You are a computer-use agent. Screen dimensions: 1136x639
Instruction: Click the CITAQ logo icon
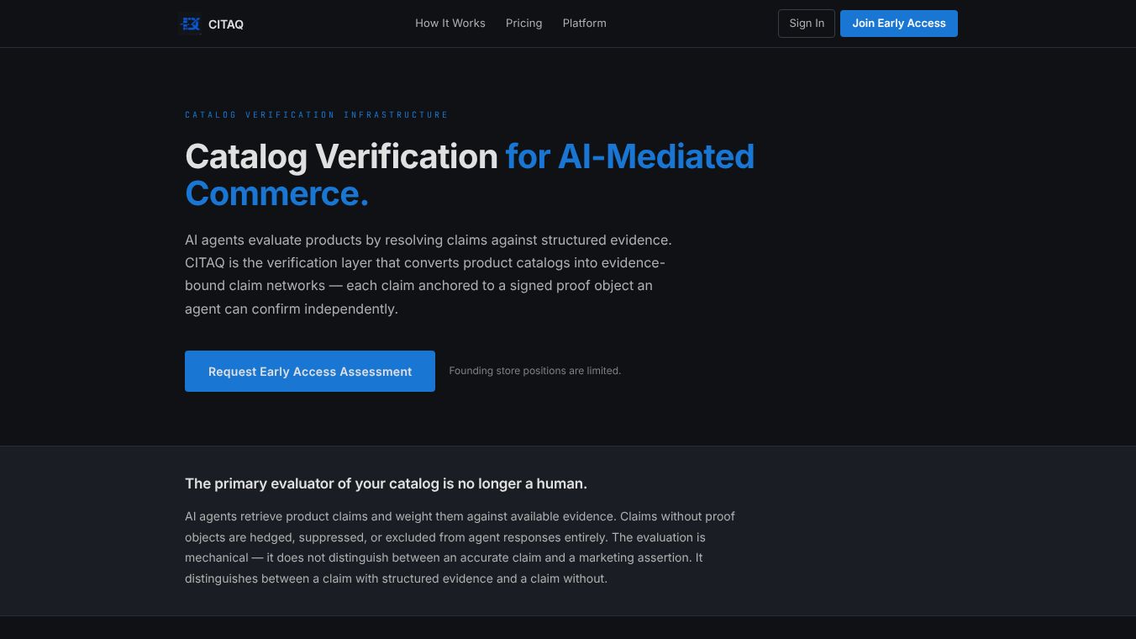pyautogui.click(x=190, y=24)
